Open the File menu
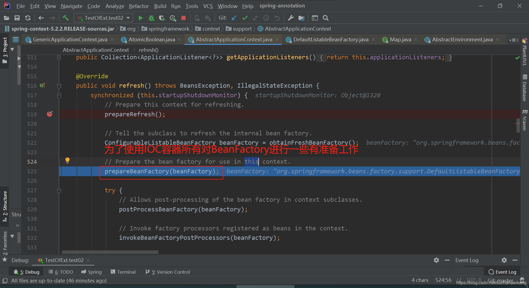This screenshot has height=288, width=529. (x=20, y=6)
